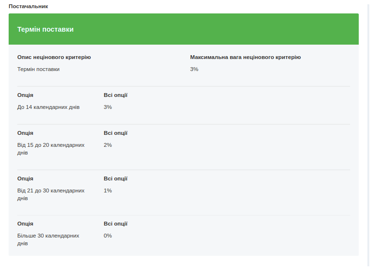This screenshot has height=274, width=377.
Task: Click the 1% option weight value
Action: 108,191
